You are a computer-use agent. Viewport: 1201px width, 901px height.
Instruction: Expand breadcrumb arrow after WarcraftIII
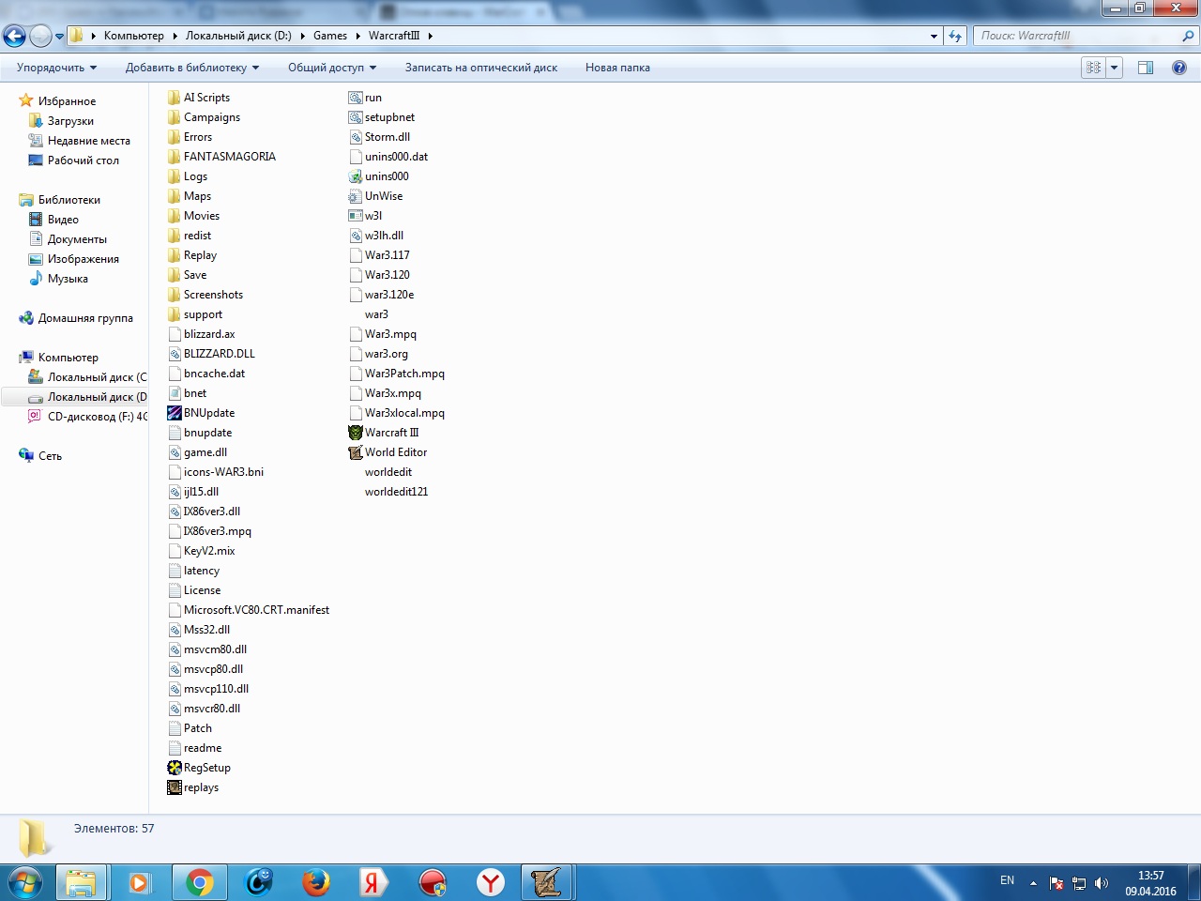coord(430,36)
